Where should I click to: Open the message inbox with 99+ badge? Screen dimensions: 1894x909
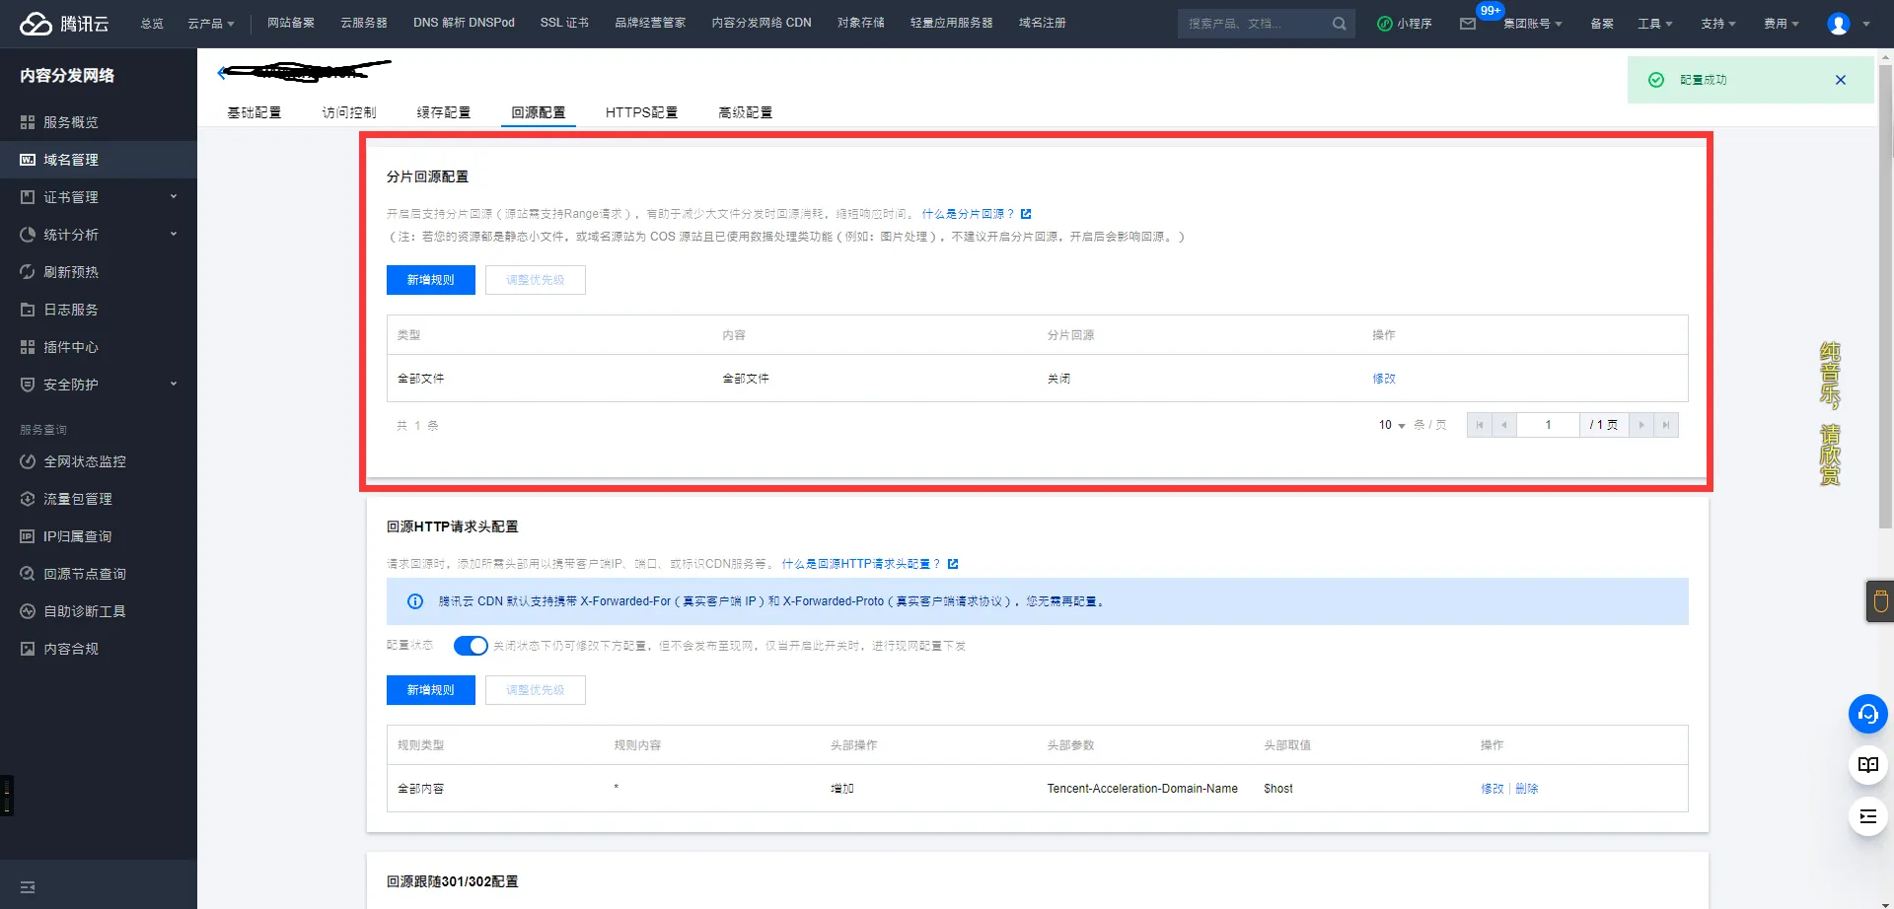1470,23
